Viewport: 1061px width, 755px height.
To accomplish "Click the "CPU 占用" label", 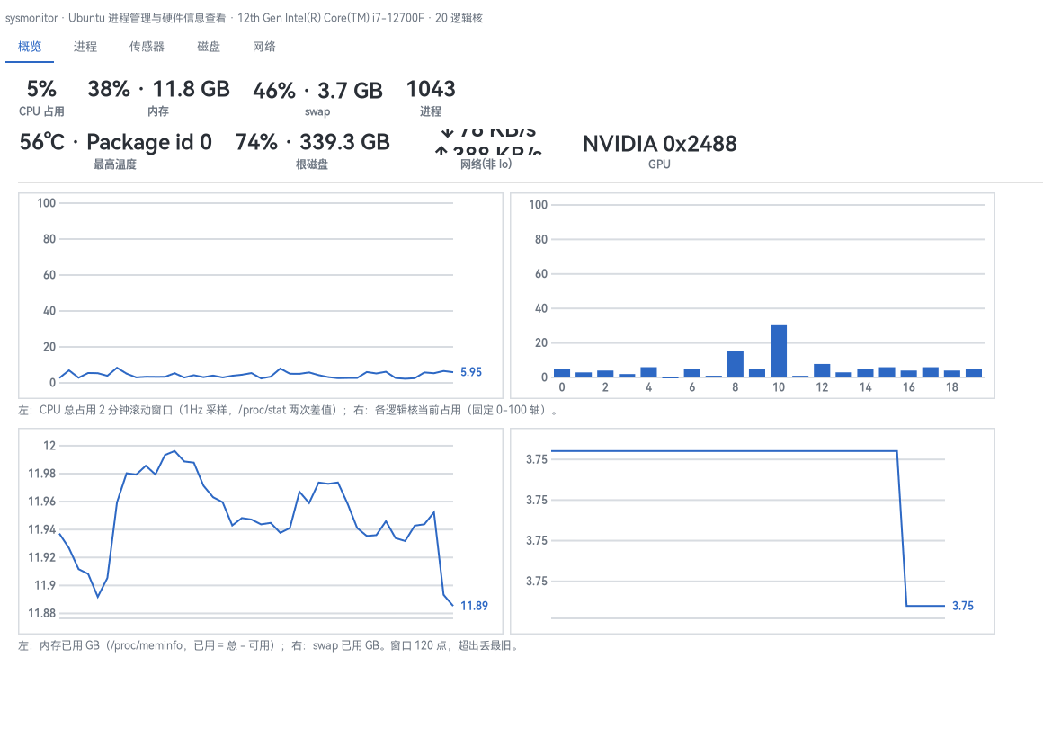I will [41, 111].
